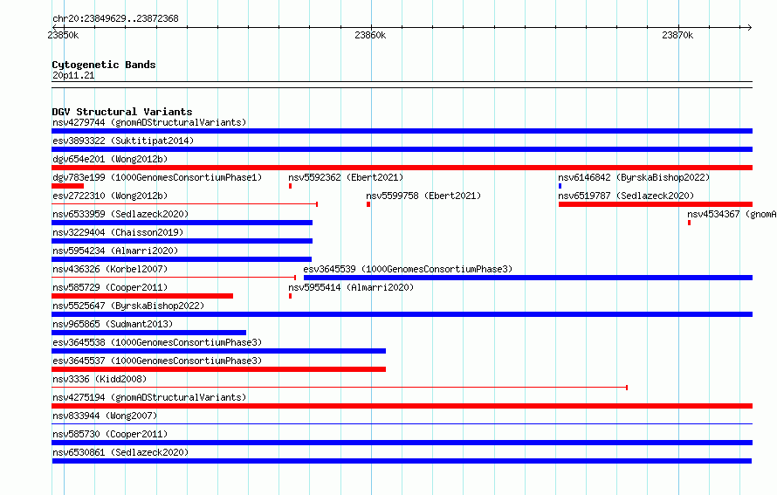Select esv3645537 1000GenomesConsortiumPhase3 label
Image resolution: width=777 pixels, height=495 pixels.
pos(157,361)
